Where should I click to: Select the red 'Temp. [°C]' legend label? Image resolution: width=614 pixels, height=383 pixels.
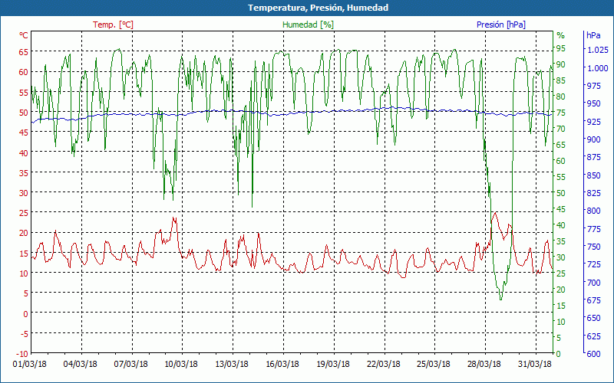click(x=113, y=25)
